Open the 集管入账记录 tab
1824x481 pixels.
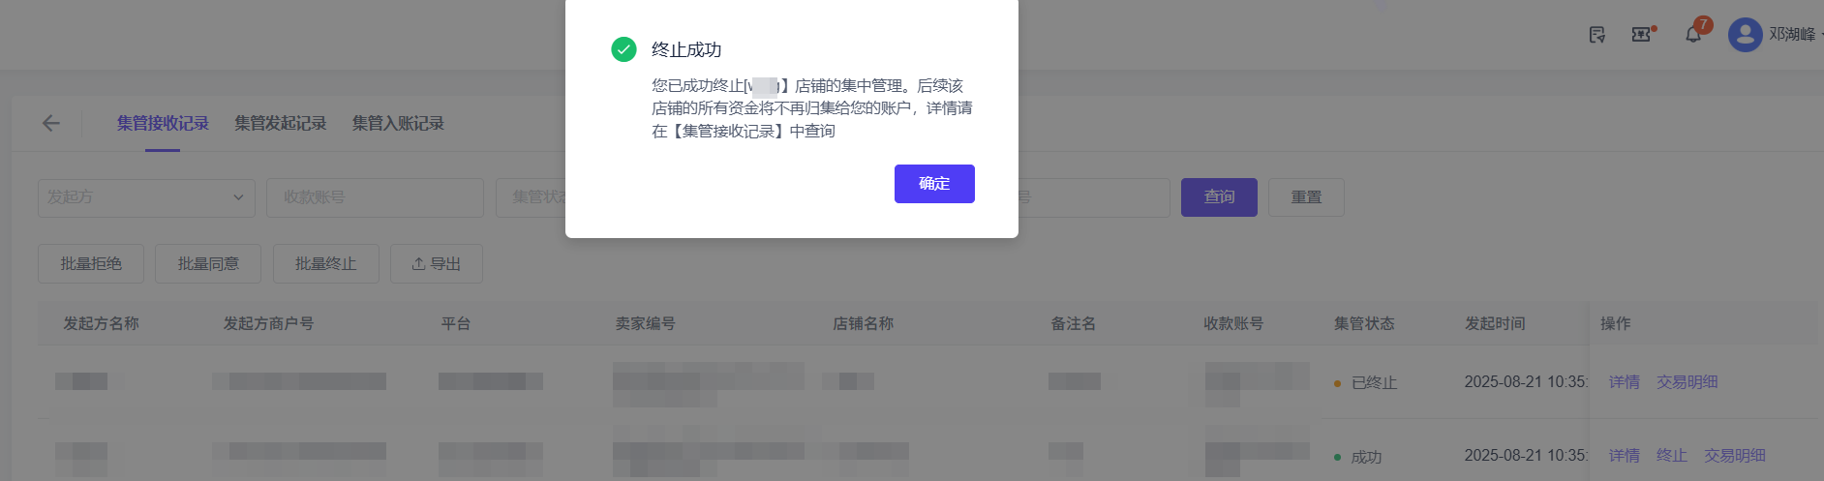398,123
